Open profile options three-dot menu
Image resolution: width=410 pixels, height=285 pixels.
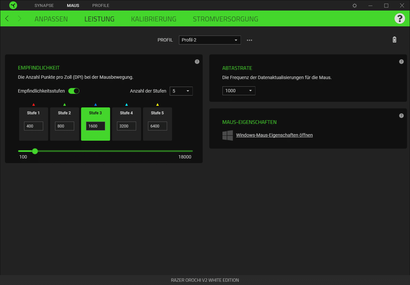(249, 40)
